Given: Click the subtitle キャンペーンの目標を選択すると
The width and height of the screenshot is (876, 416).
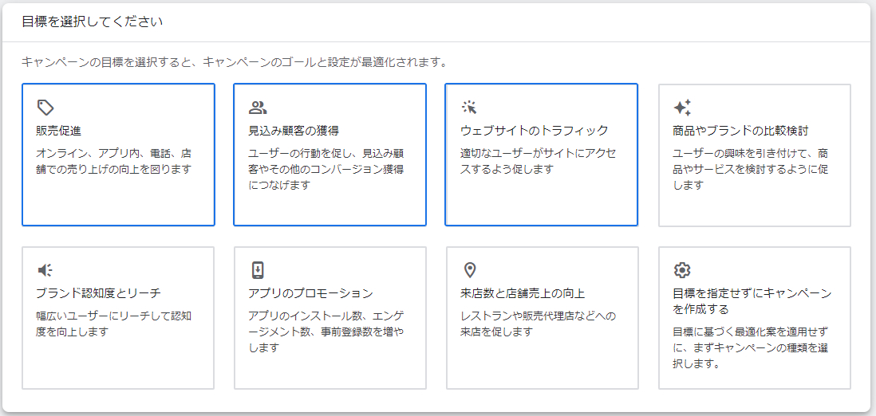Looking at the screenshot, I should pyautogui.click(x=235, y=62).
